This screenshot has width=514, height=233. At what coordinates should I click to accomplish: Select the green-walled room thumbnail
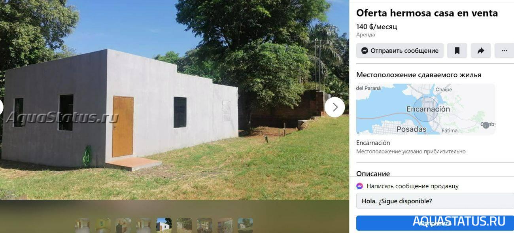click(x=103, y=225)
